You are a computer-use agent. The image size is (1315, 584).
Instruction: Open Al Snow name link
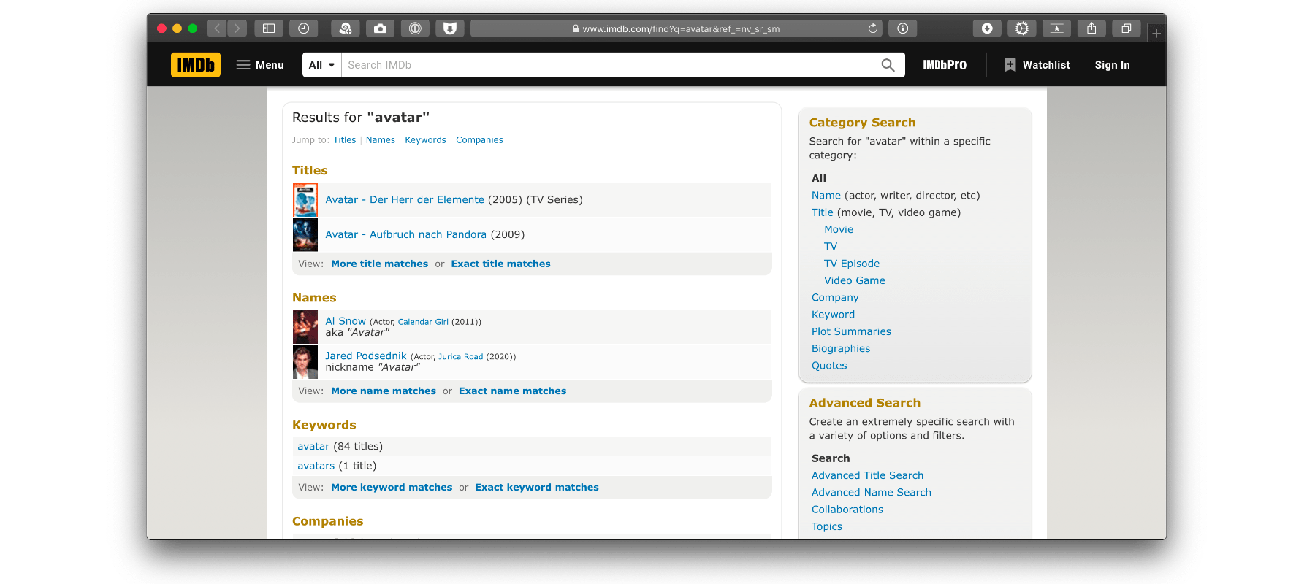[x=346, y=321]
